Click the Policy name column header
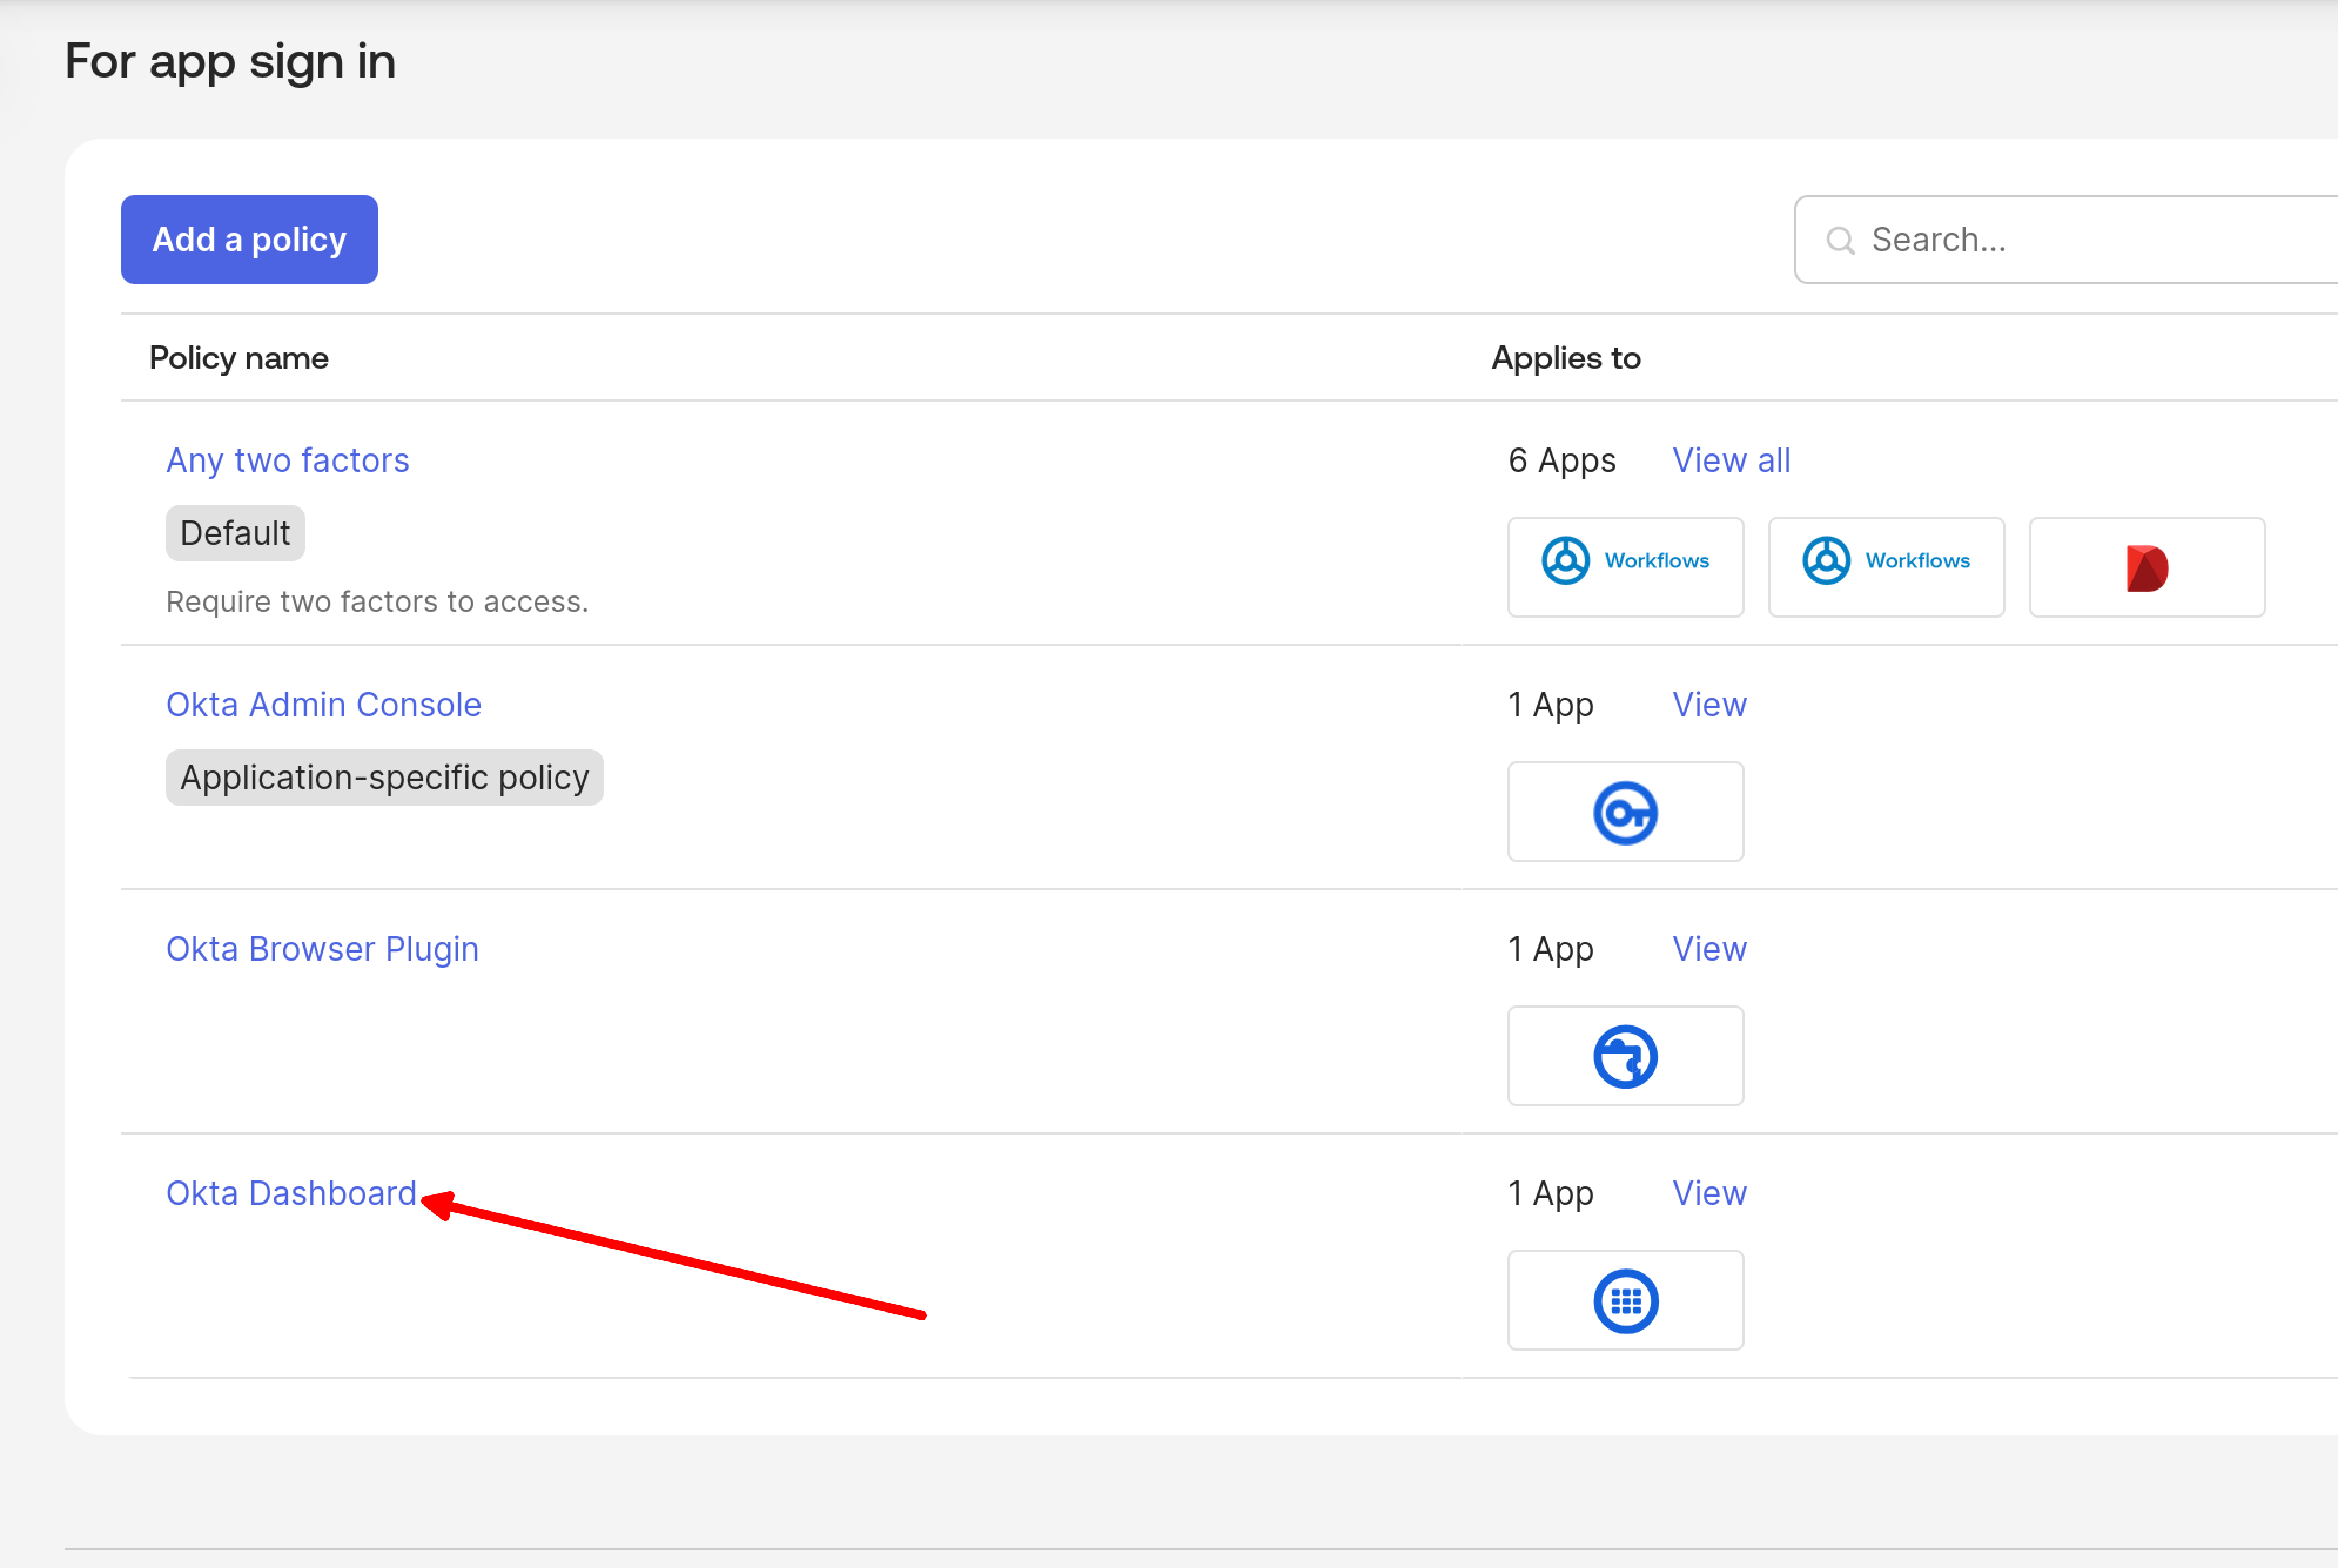Screen dimensions: 2338x1568 click(x=238, y=358)
